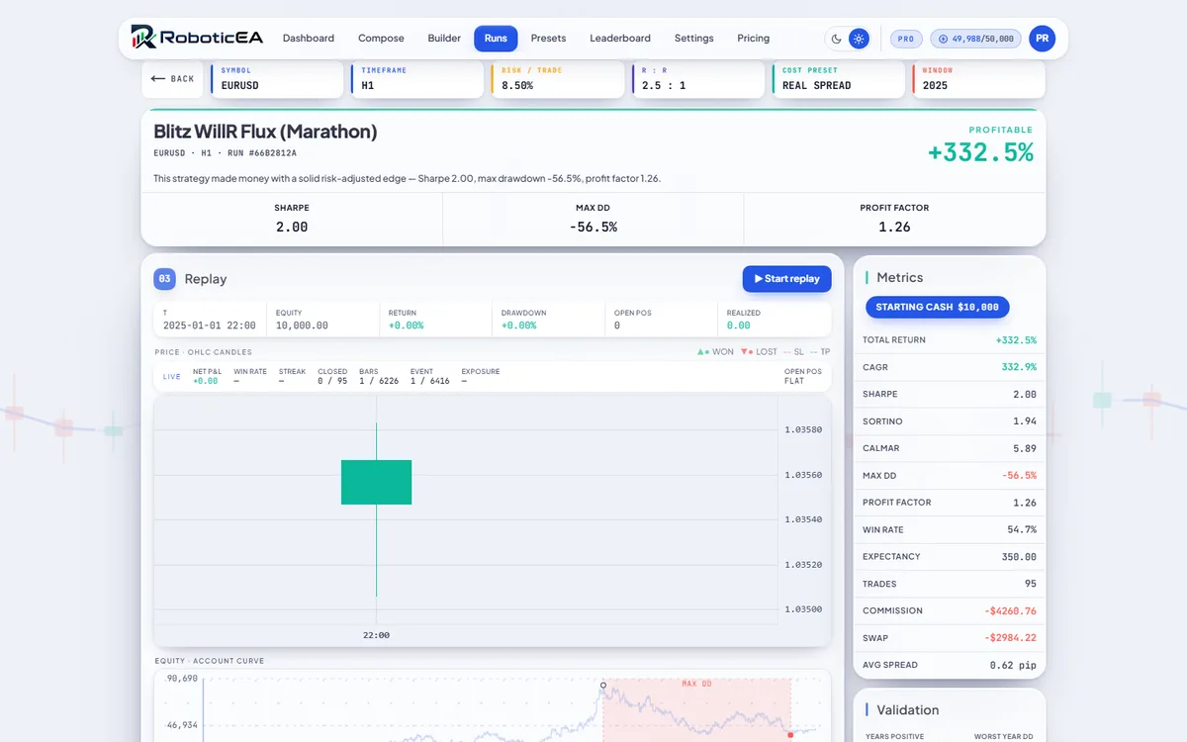Click the WON legend marker
This screenshot has width=1187, height=742.
[715, 352]
